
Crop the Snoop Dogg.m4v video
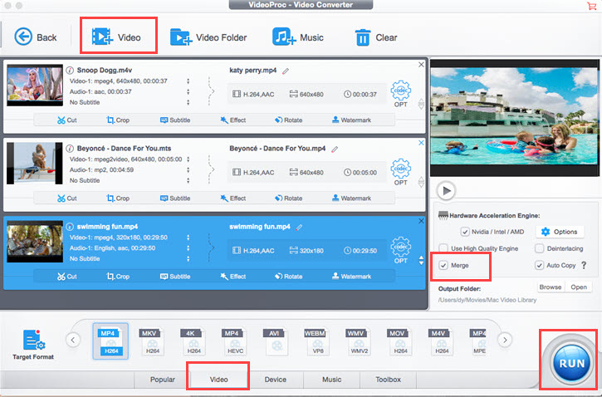[x=118, y=120]
